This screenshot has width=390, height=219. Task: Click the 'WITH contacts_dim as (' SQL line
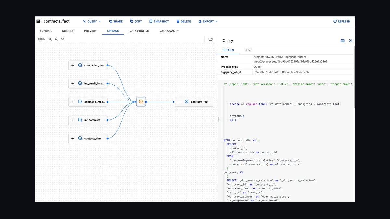click(x=241, y=140)
